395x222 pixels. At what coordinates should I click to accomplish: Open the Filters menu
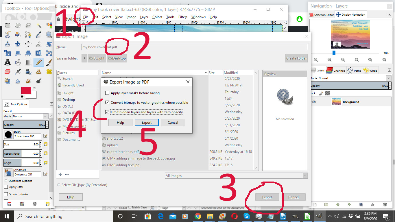[183, 17]
